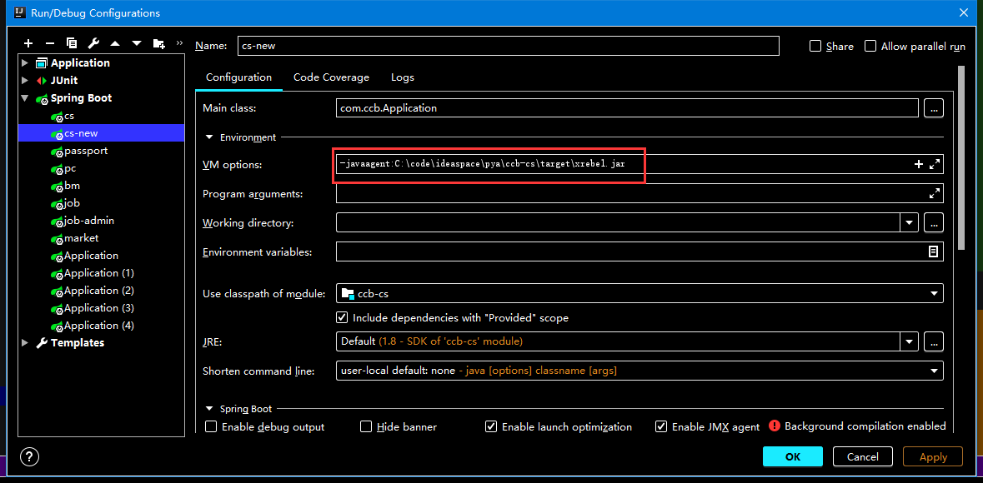Select the Application (1) configuration

pos(99,273)
